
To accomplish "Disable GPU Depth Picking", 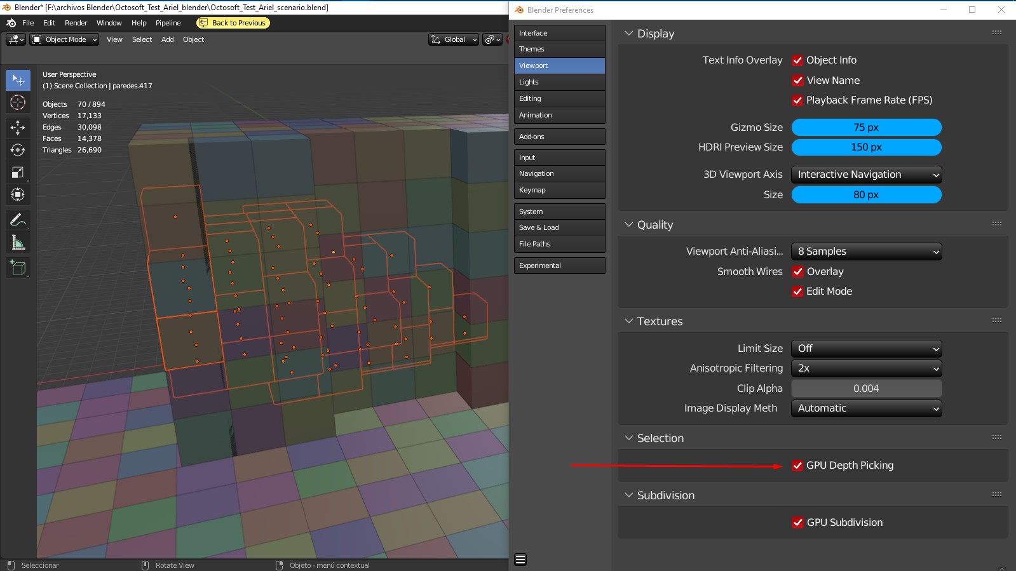I will (x=797, y=466).
